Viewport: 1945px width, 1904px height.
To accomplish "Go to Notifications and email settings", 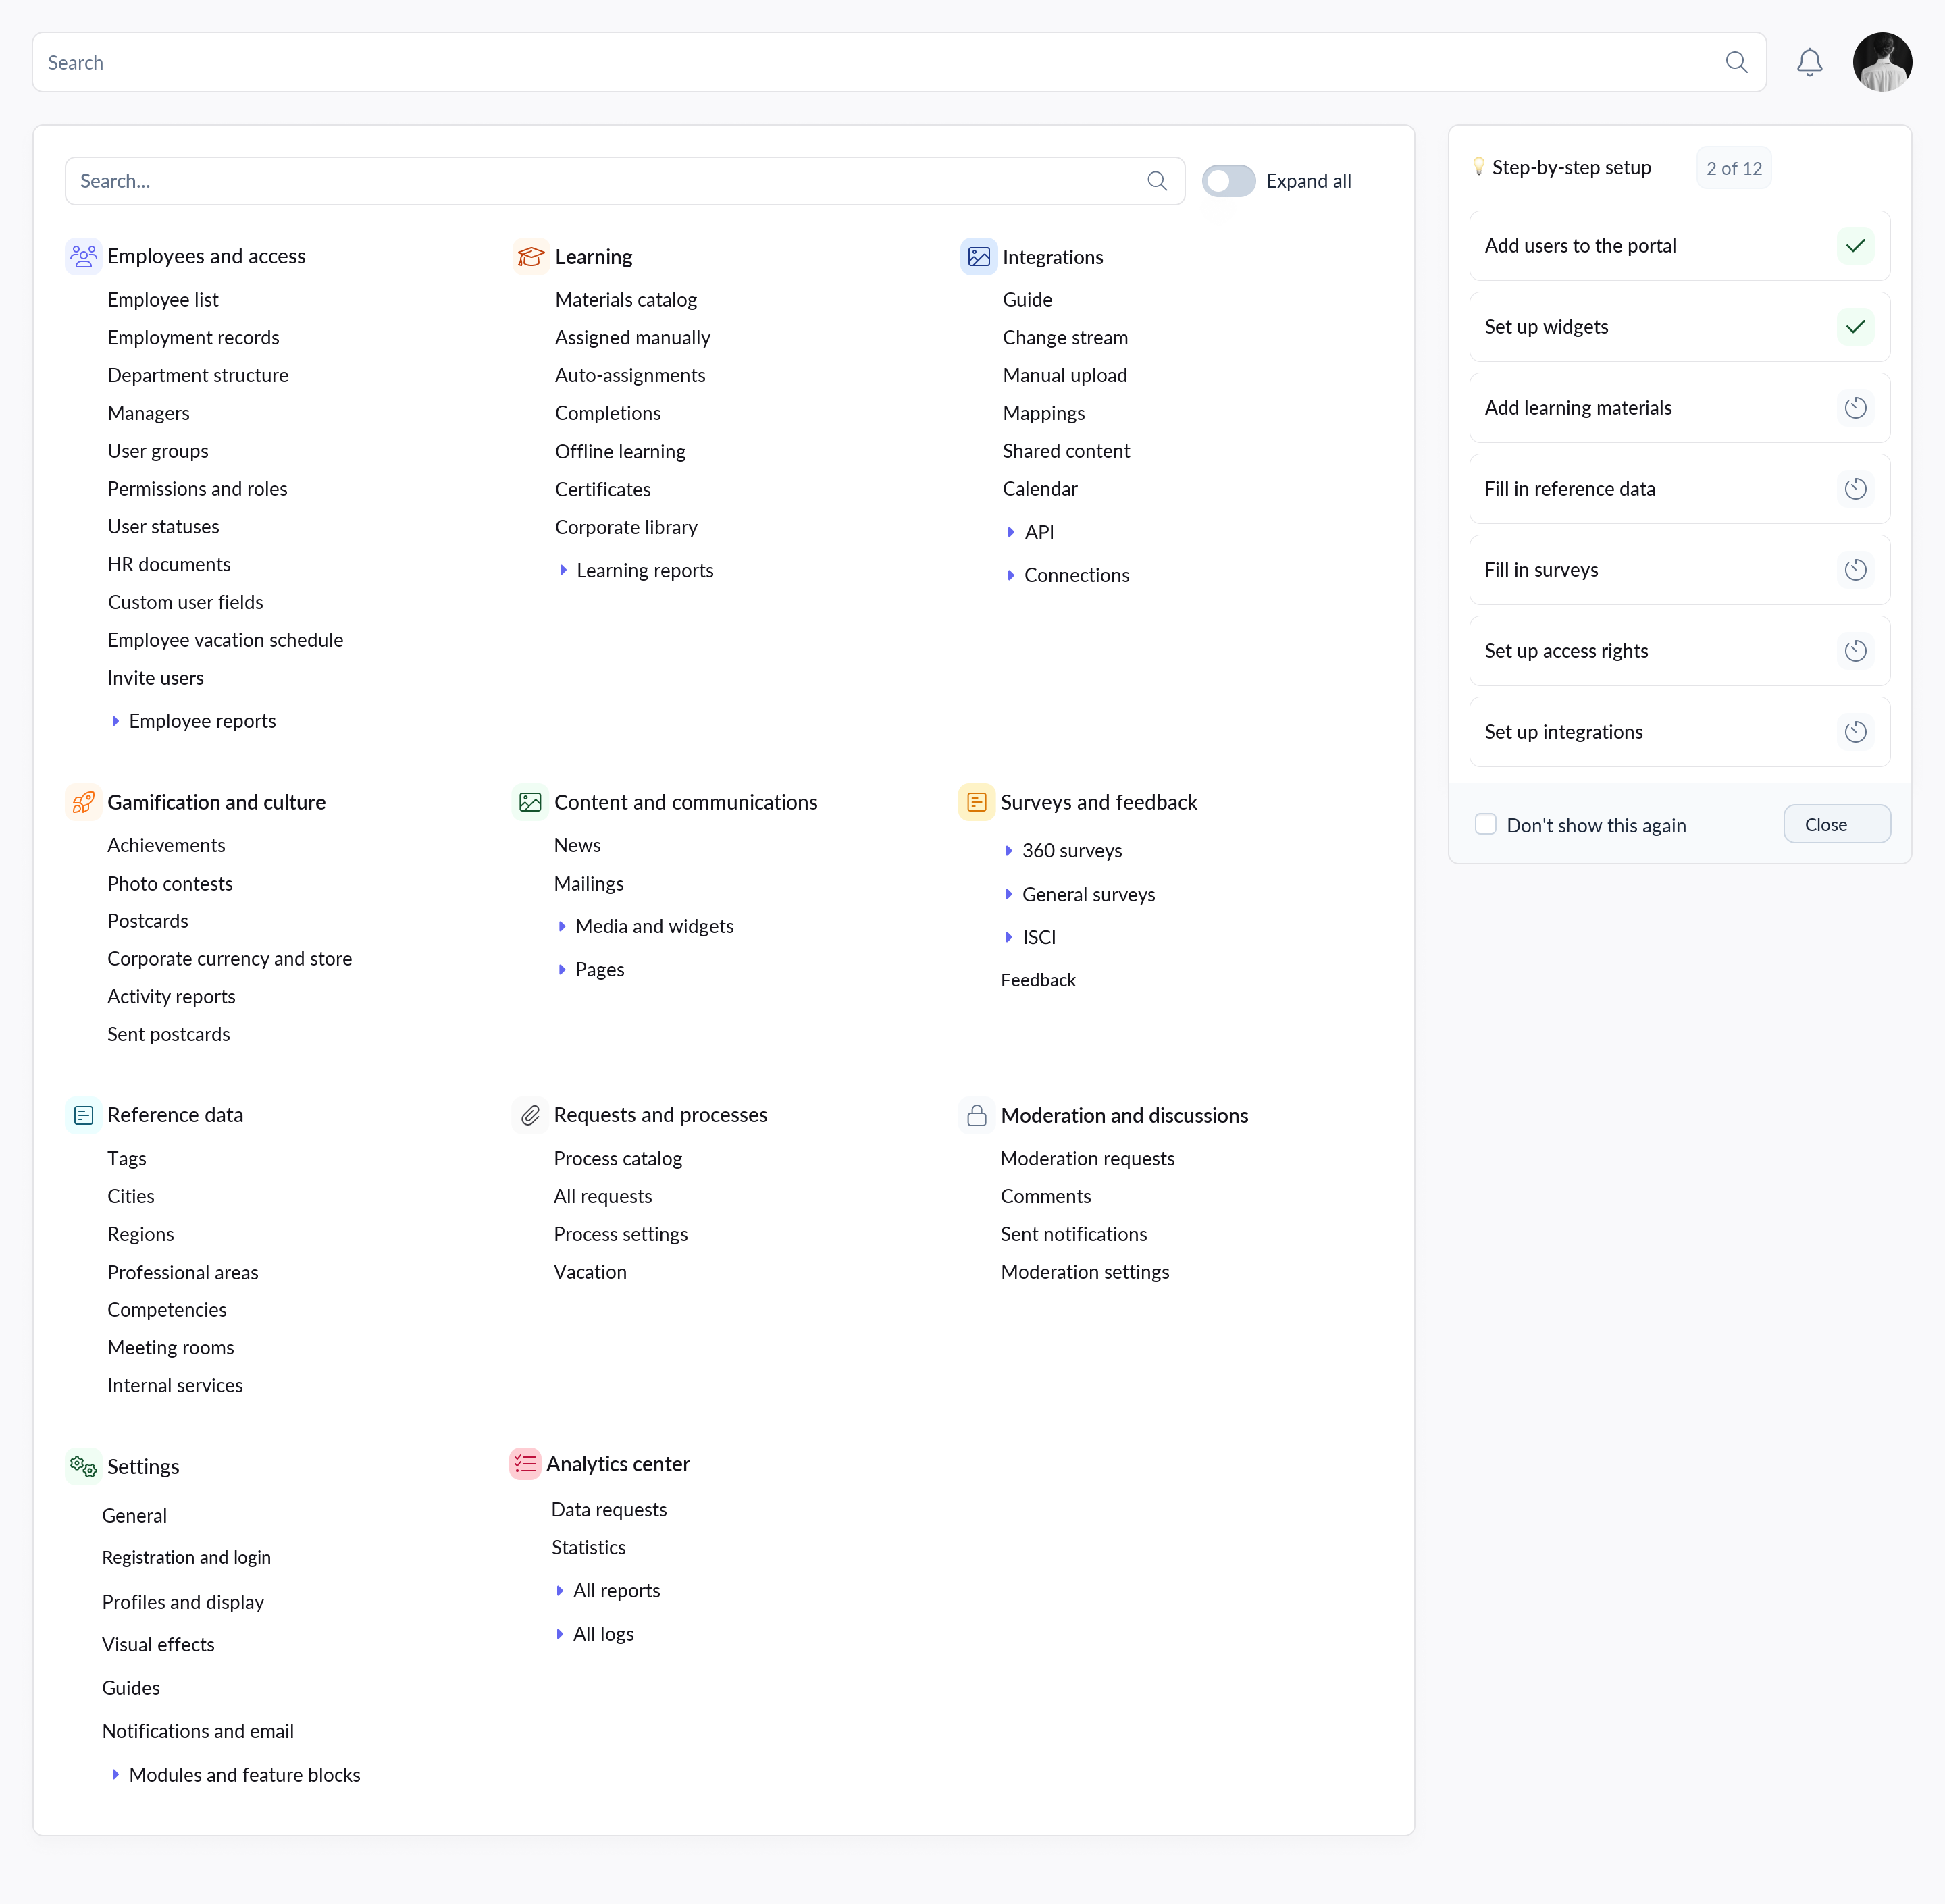I will click(198, 1731).
